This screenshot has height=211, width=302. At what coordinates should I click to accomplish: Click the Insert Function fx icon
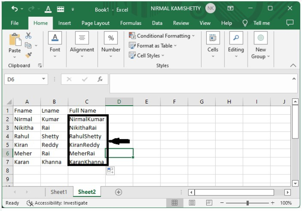(100, 80)
